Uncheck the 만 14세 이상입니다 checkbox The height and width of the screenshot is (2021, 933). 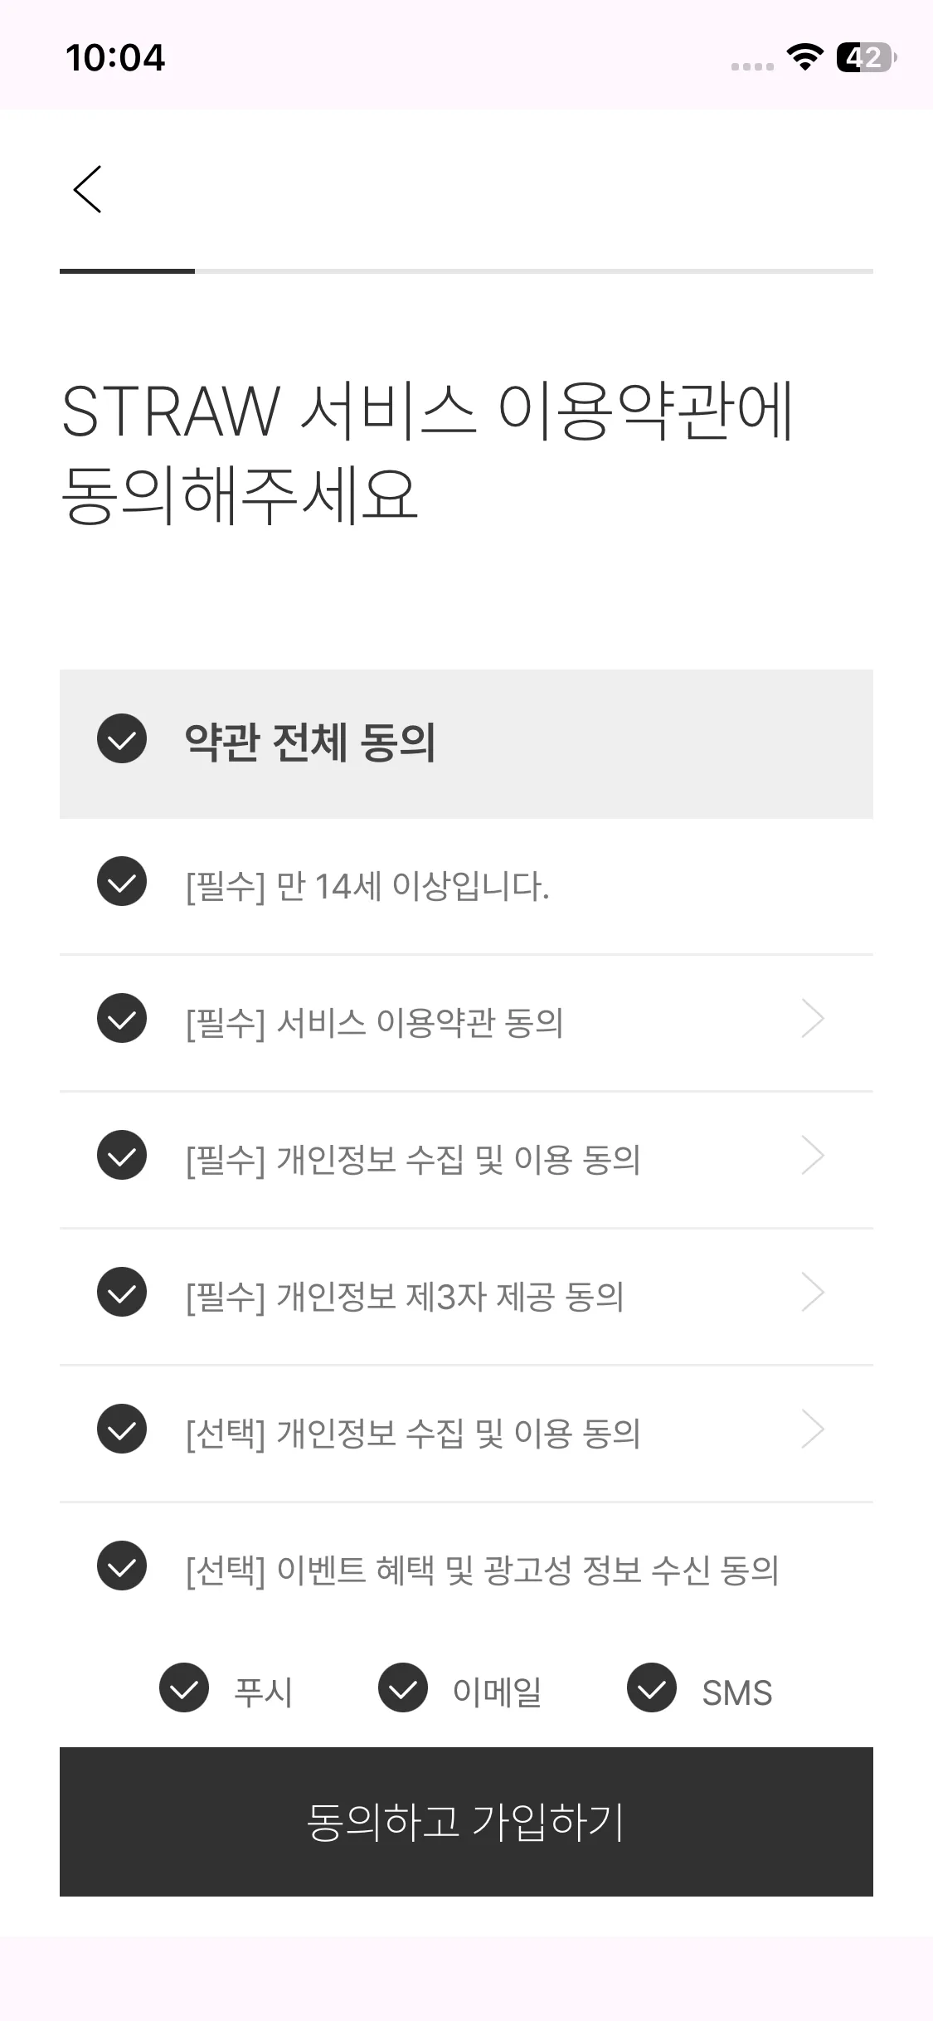pyautogui.click(x=122, y=881)
